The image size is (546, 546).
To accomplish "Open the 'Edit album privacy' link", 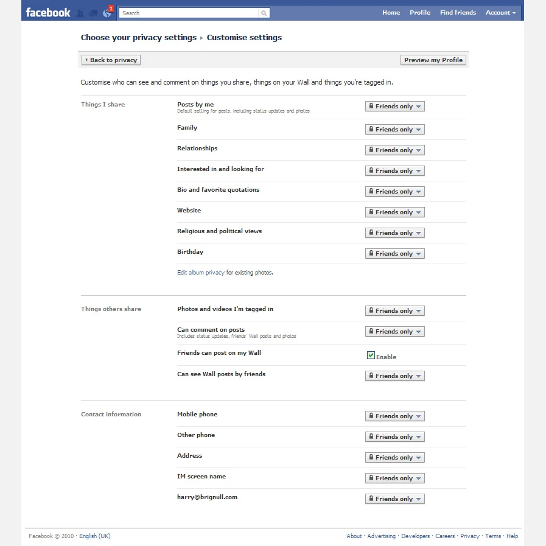I will pyautogui.click(x=201, y=273).
